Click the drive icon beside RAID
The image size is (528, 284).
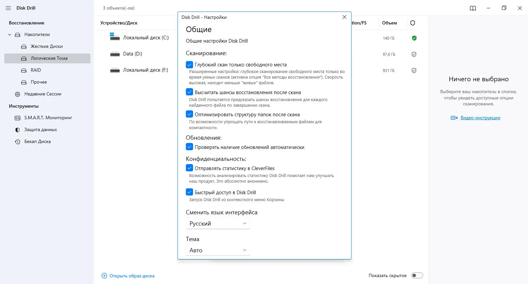[x=24, y=70]
